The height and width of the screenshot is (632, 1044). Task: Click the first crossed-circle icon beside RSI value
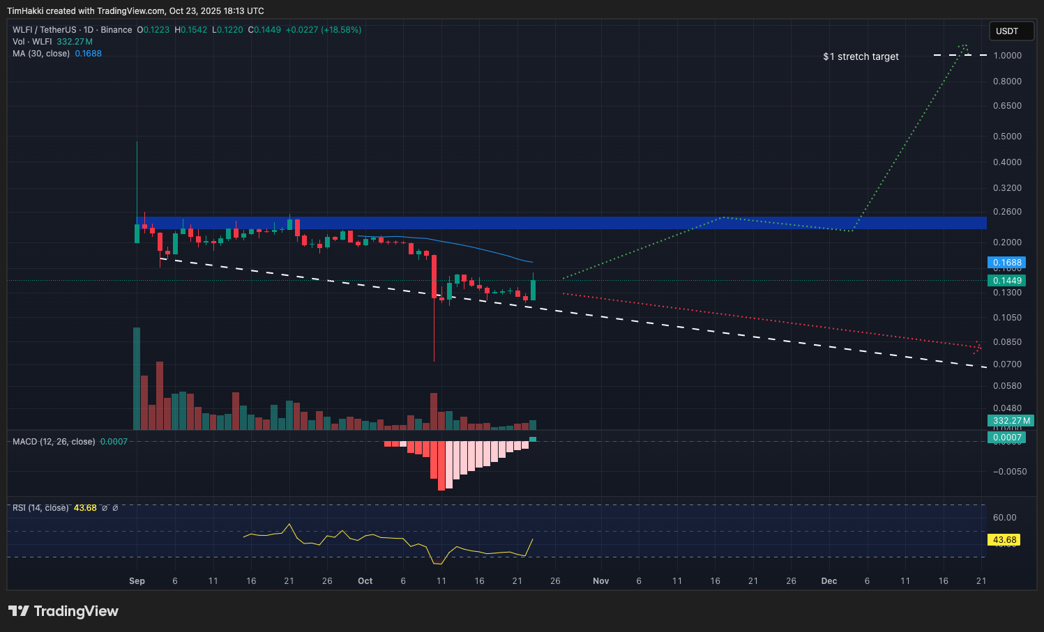pos(105,508)
